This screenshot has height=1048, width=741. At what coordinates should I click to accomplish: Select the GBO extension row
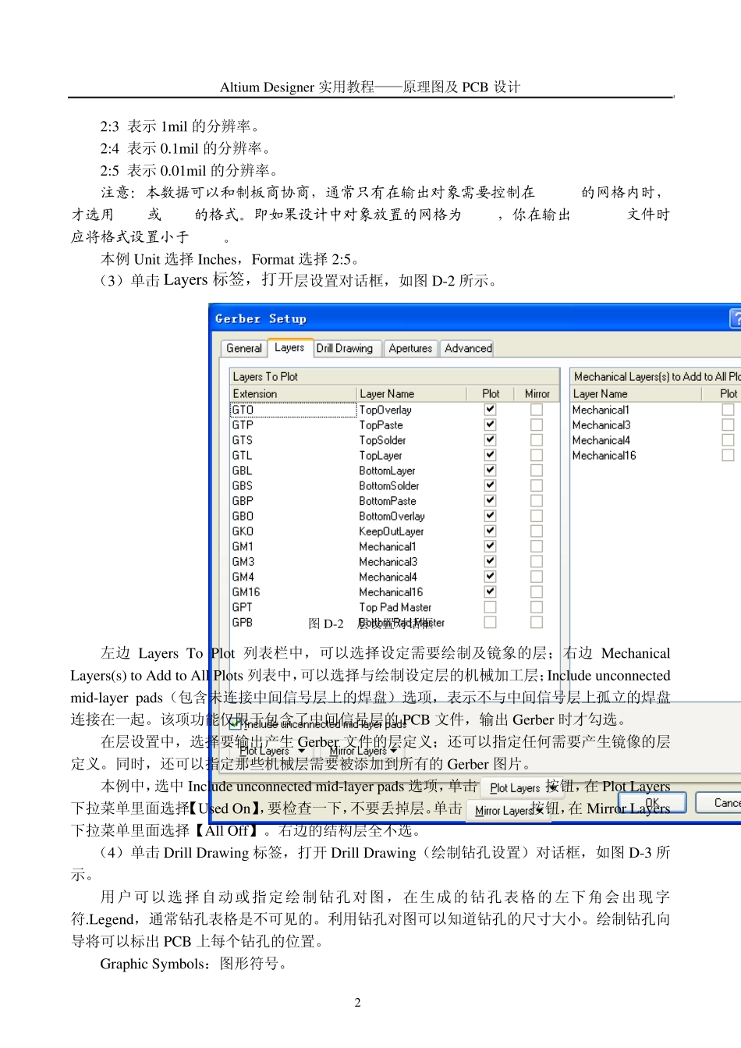[x=242, y=516]
